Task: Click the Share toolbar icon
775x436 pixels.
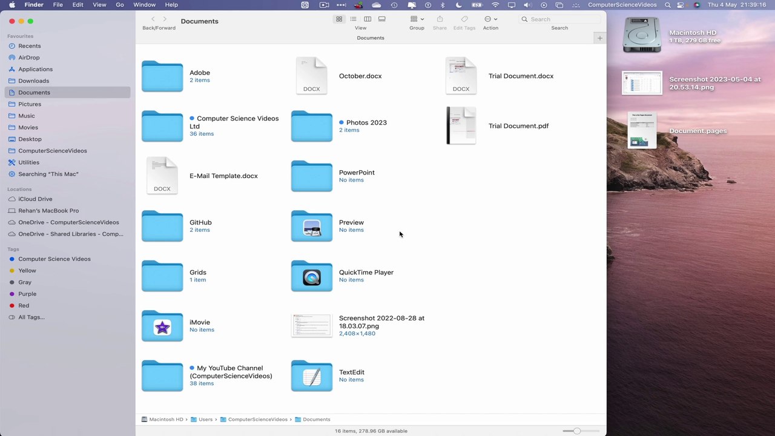Action: (x=440, y=19)
